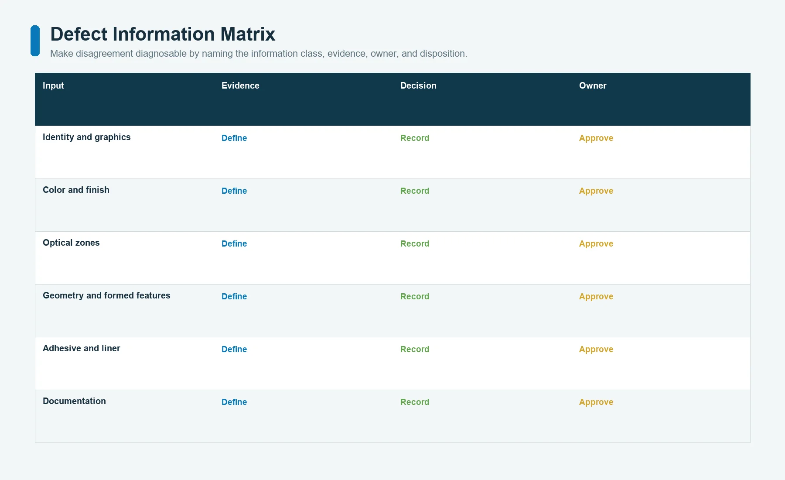Click Define in the Identity and graphics row

click(x=234, y=138)
